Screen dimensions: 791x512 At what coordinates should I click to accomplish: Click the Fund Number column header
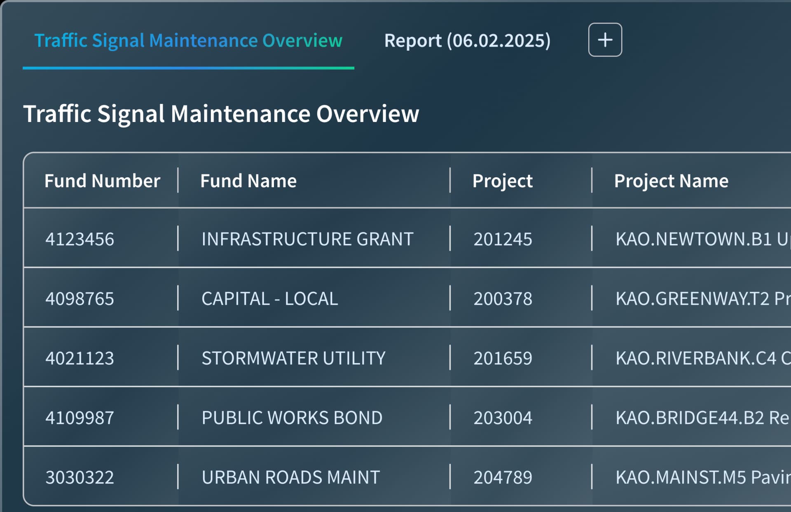coord(102,181)
